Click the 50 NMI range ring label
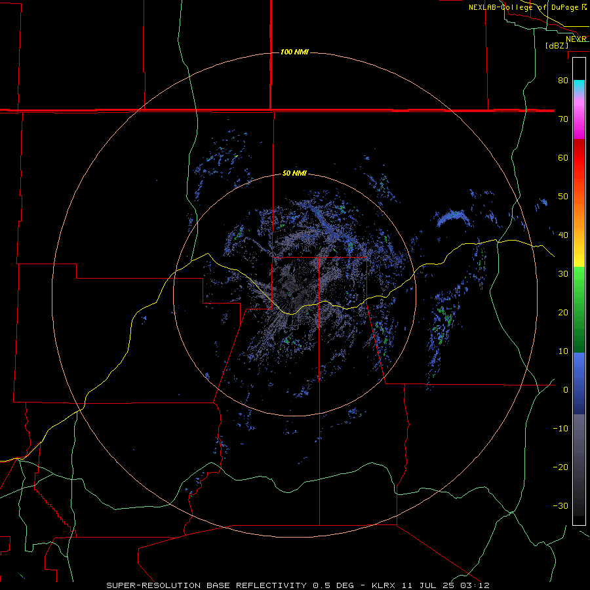 pos(294,174)
